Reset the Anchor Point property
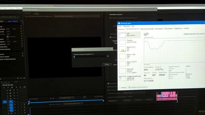The image size is (205, 115). click(x=22, y=41)
